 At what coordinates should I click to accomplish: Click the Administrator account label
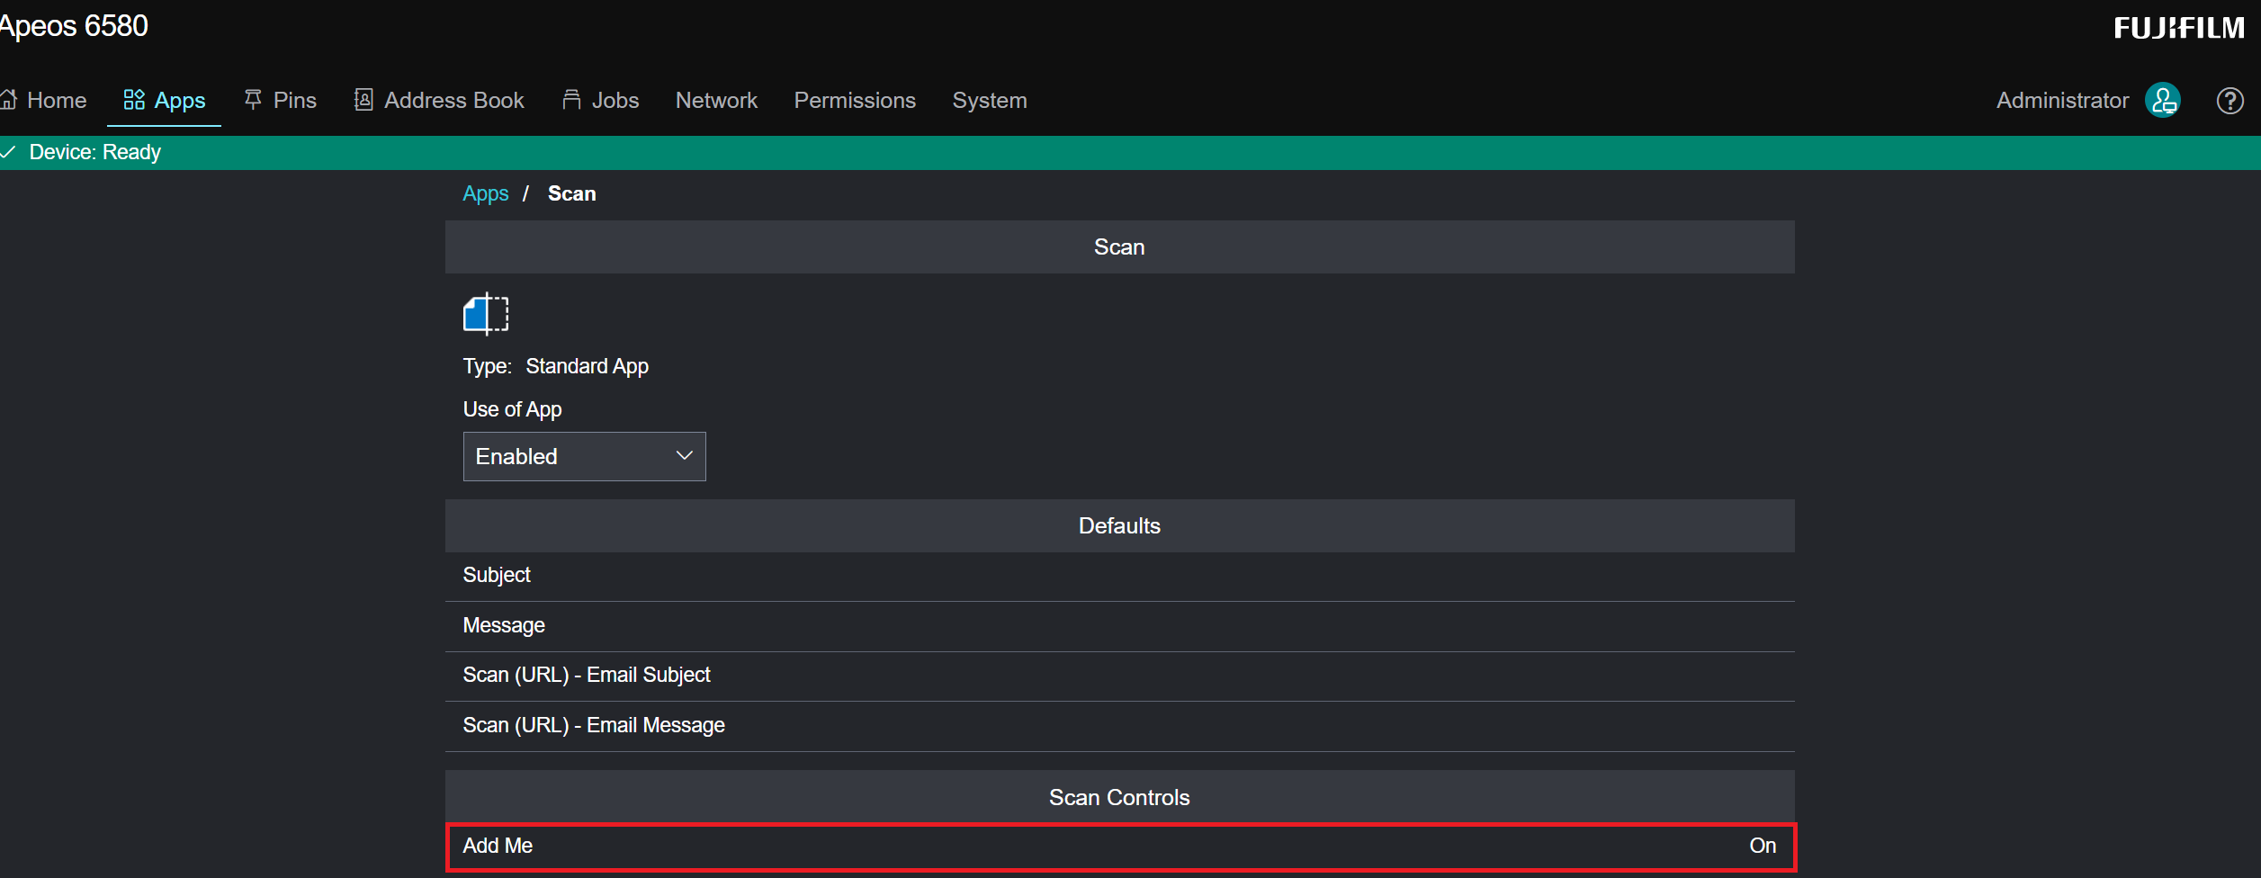click(x=2062, y=101)
